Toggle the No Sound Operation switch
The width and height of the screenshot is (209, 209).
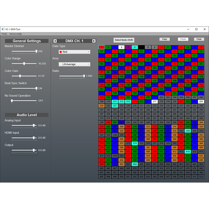tap(12, 101)
